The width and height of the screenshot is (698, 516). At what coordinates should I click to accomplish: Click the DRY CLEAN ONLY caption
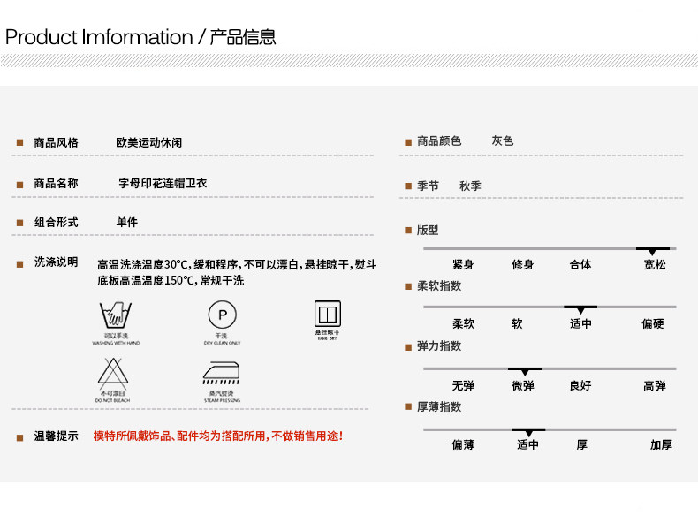pos(222,343)
